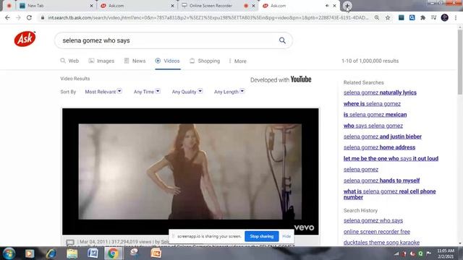This screenshot has width=463, height=260.
Task: Open related search 'who says selena gomez'
Action: [373, 126]
